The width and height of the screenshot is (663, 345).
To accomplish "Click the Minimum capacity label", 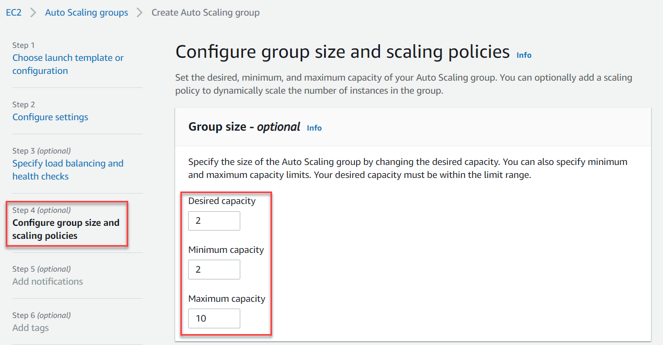I will [226, 250].
